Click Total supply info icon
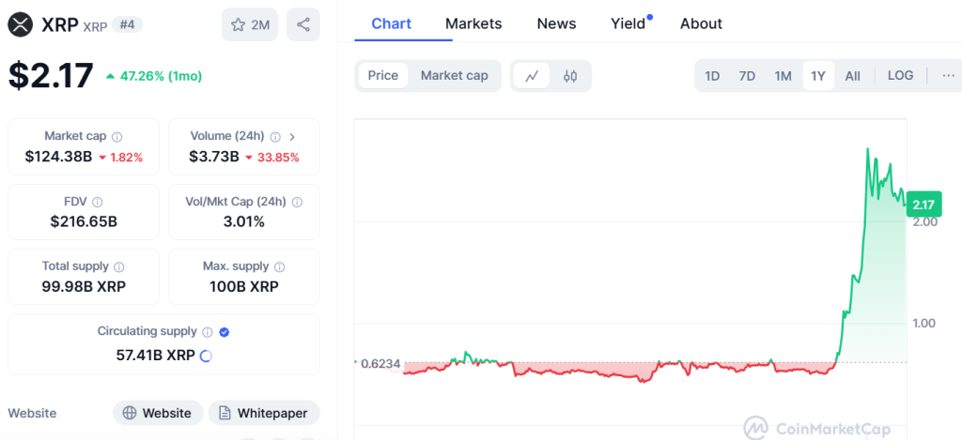The image size is (962, 440). click(119, 267)
